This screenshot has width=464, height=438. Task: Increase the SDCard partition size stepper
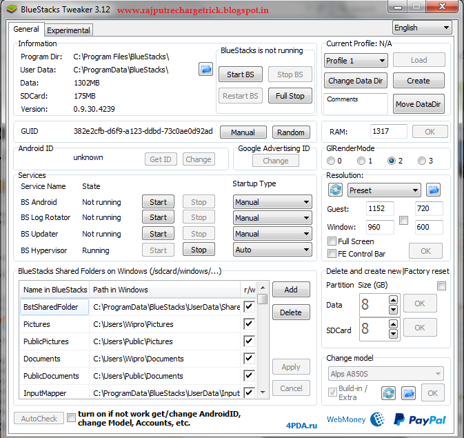tap(393, 324)
